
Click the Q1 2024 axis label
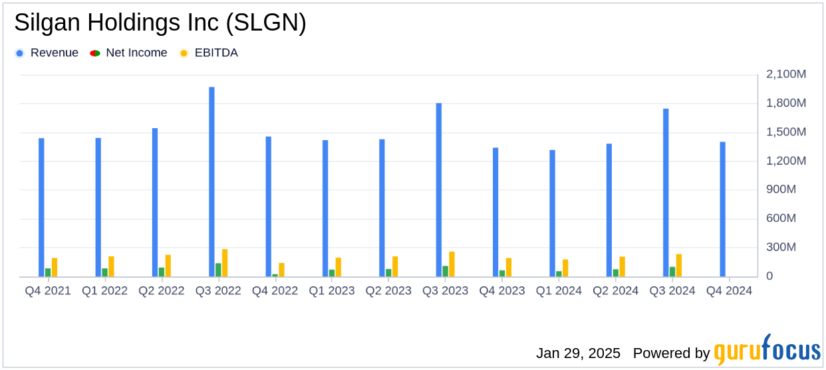(559, 291)
